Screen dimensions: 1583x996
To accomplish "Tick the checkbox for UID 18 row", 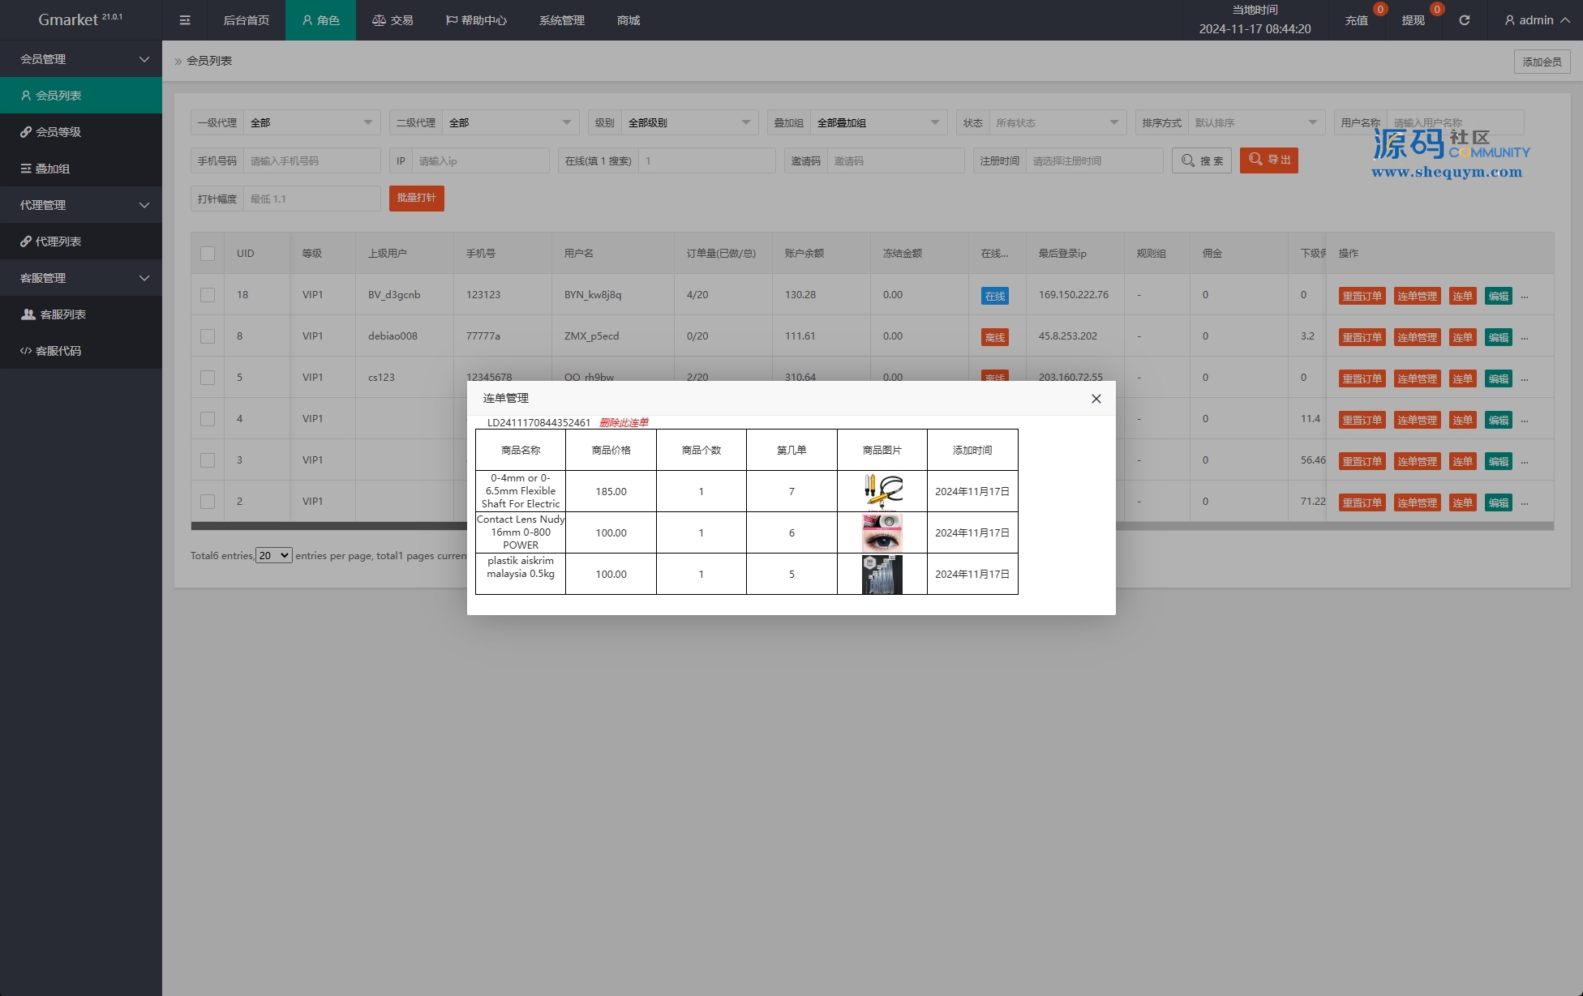I will coord(208,295).
